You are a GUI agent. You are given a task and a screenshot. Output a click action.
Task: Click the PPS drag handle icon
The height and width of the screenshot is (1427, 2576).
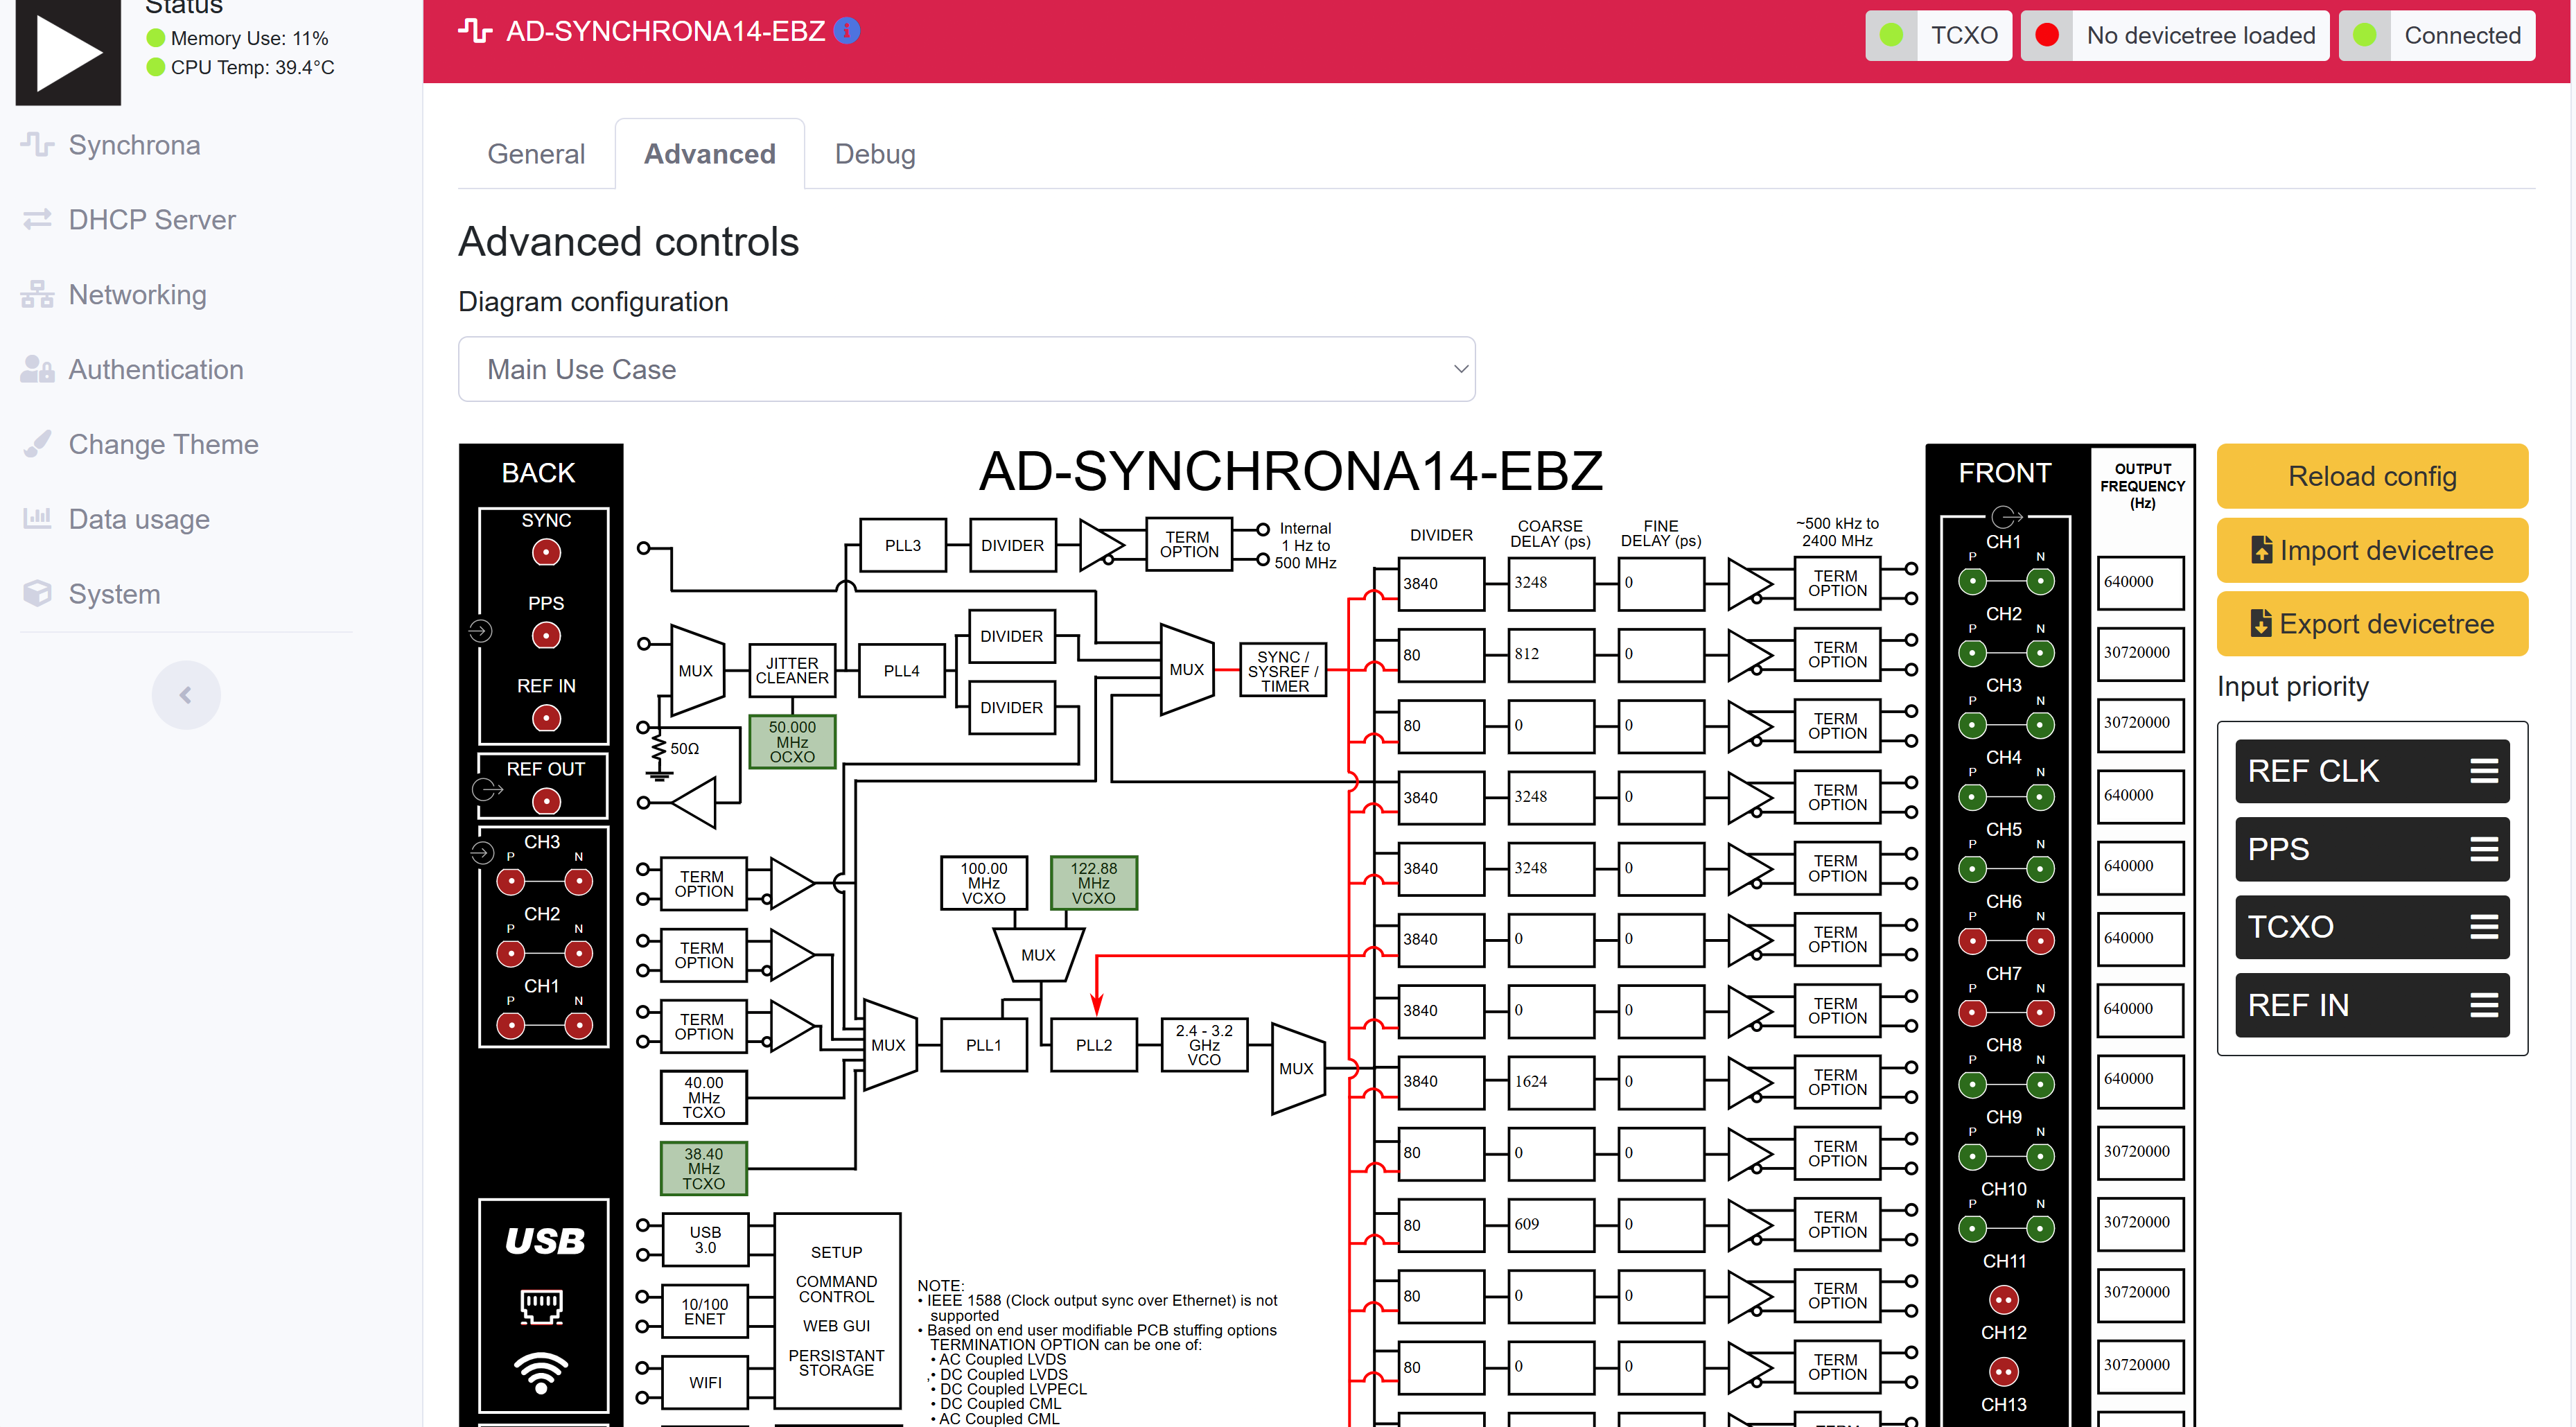[x=2485, y=849]
